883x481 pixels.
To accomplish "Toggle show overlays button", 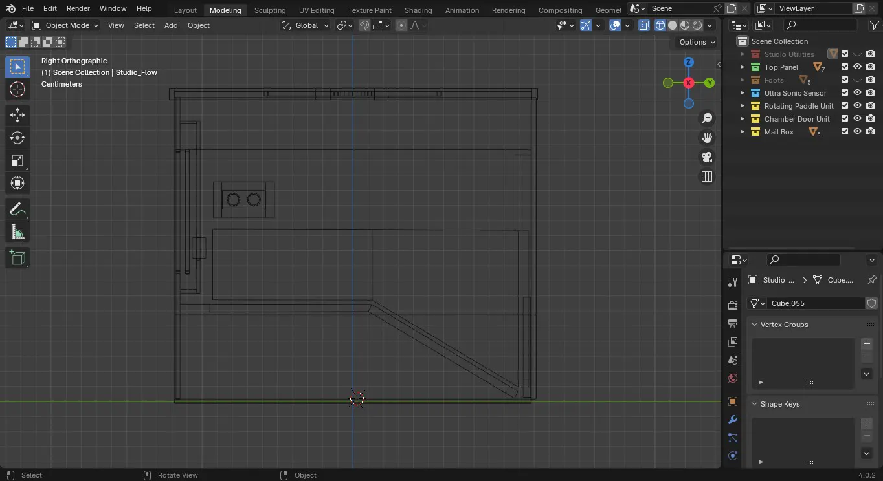I will [x=615, y=25].
